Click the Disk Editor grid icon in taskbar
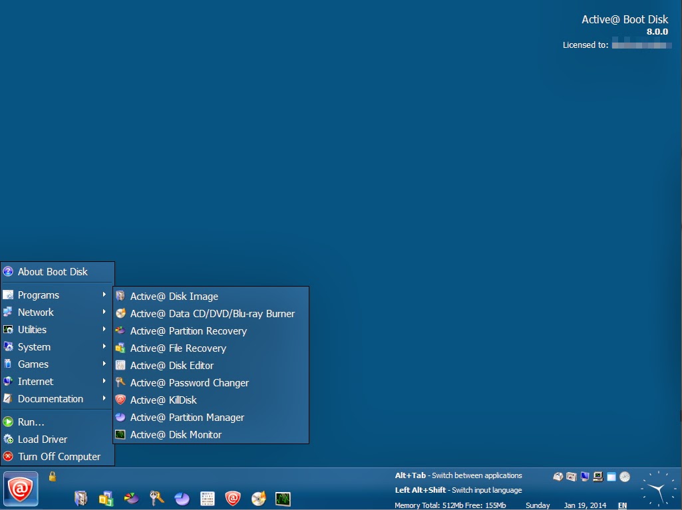The image size is (682, 510). (207, 499)
